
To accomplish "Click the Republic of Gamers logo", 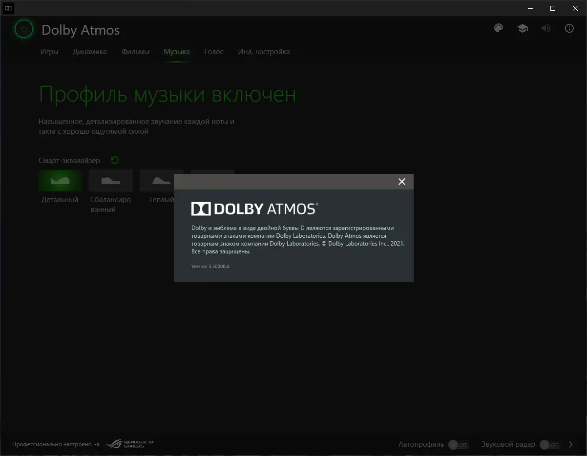I will 130,444.
